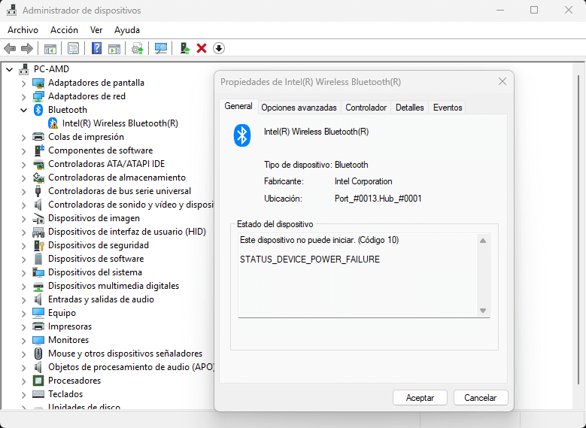Switch to the Eventos tab

(x=448, y=108)
